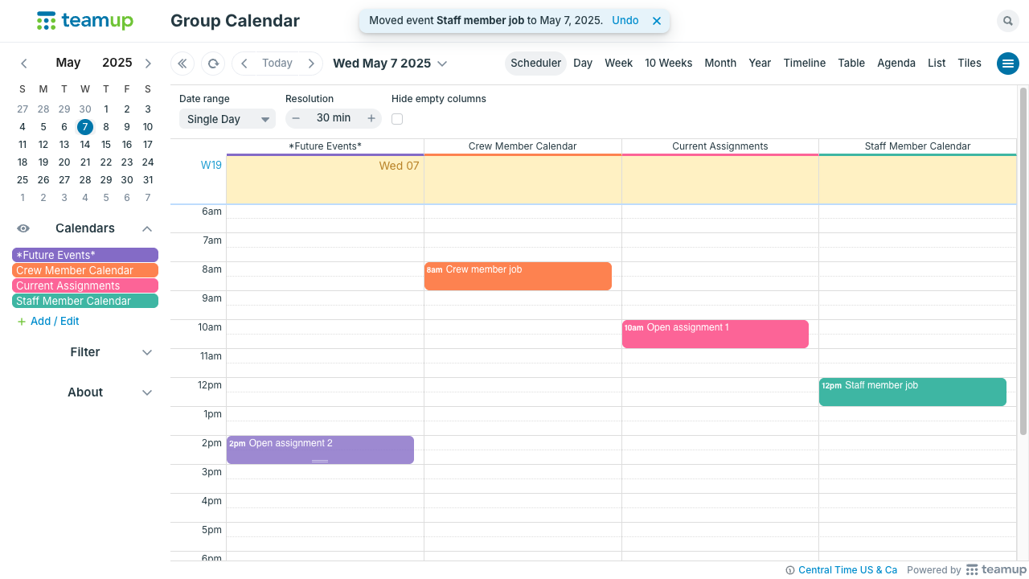Go to previous day with left arrow
Screen dimensions: 1029x579
(x=244, y=64)
